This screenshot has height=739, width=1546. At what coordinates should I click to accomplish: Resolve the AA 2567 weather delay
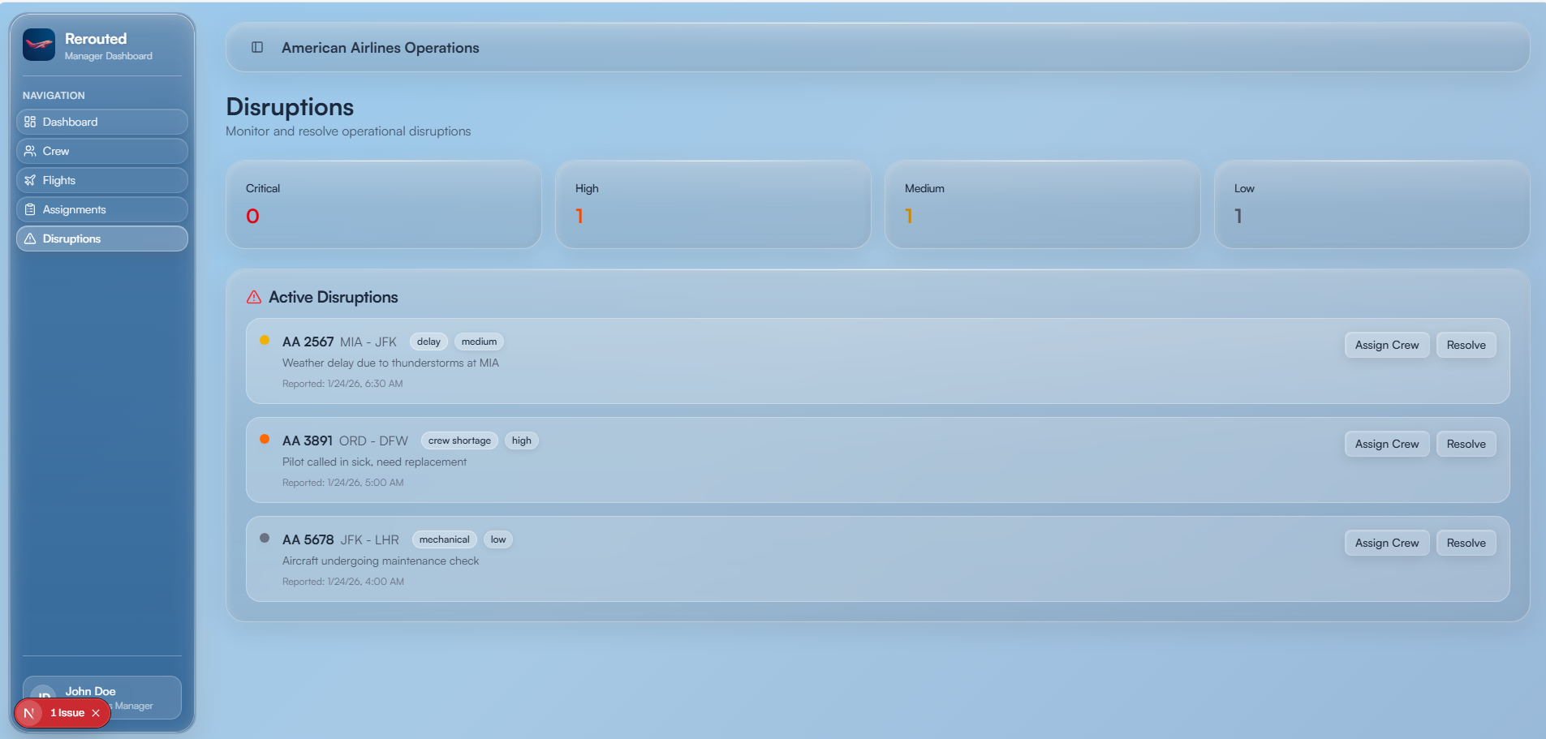[1466, 345]
